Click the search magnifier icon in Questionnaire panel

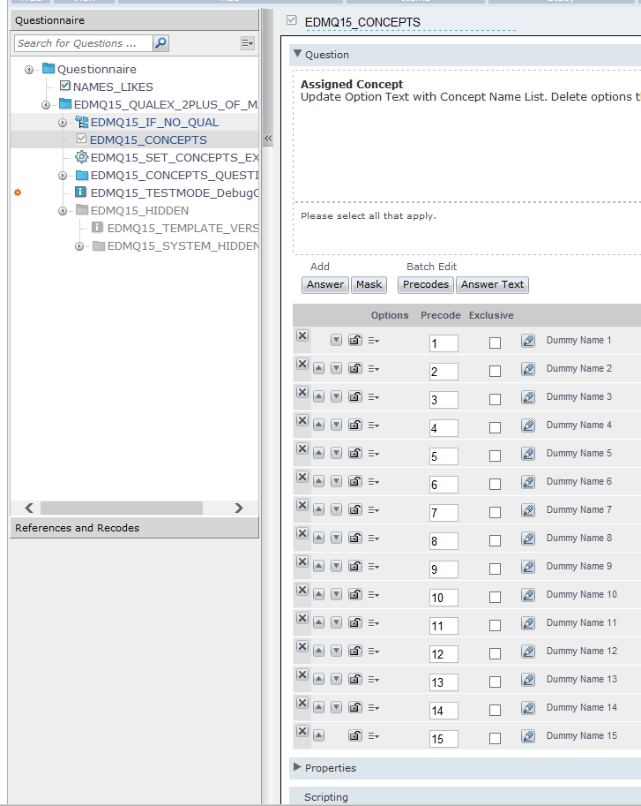pos(161,43)
